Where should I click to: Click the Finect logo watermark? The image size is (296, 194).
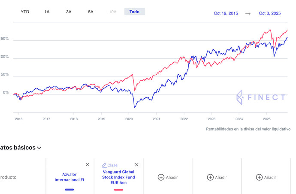click(261, 97)
